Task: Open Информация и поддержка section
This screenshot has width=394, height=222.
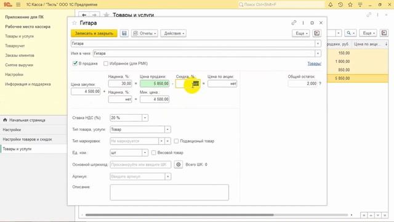Action: click(x=28, y=84)
